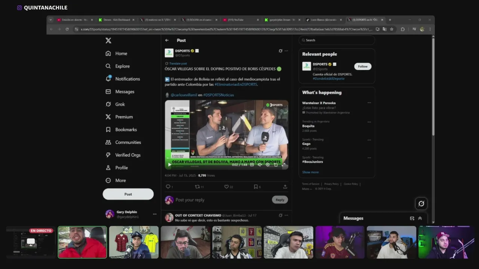The image size is (479, 269).
Task: Open Notifications in the sidebar
Action: 122,79
